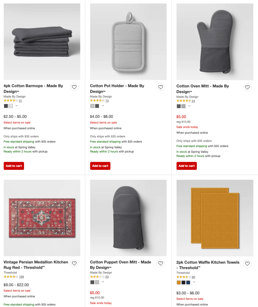258x307 pixels.
Task: Expand more colors for Waffle Kitchen Towels
Action: [194, 282]
